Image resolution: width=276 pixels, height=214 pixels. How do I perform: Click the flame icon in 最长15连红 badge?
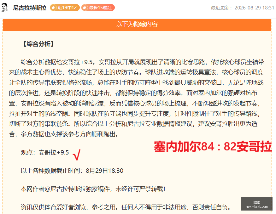[85, 8]
